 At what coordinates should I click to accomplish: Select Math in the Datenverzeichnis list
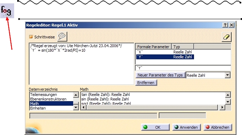(51, 103)
